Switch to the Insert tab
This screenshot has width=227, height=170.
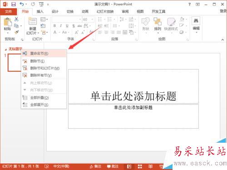pyautogui.click(x=40, y=11)
